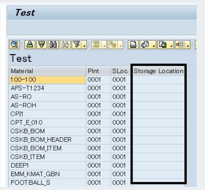Click the Find Next binoculars icon

point(65,45)
